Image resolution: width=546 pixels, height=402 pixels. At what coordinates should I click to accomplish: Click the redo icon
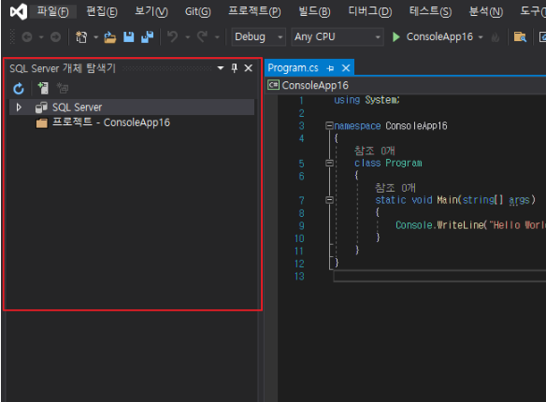click(202, 36)
